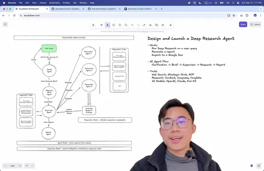This screenshot has width=264, height=171.
Task: Bookmark this page with the star
Action: click(x=234, y=15)
